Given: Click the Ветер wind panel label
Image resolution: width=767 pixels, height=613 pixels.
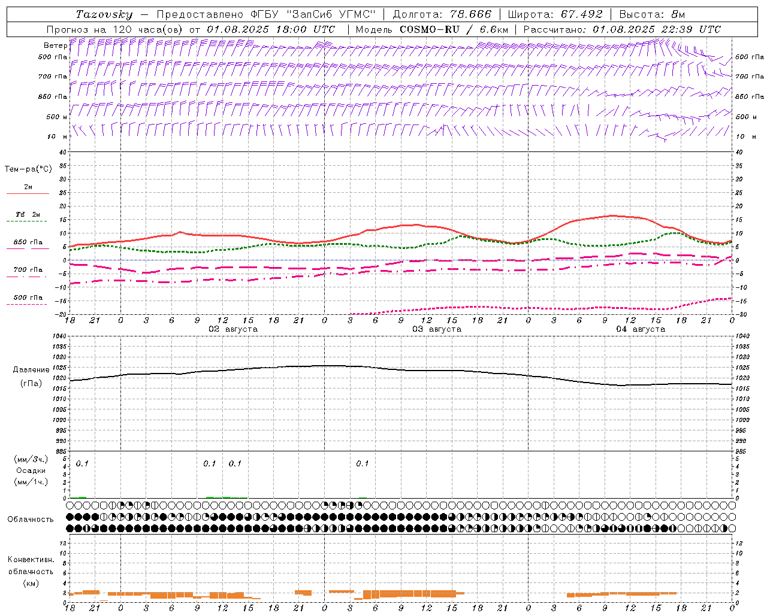Looking at the screenshot, I should tap(56, 45).
